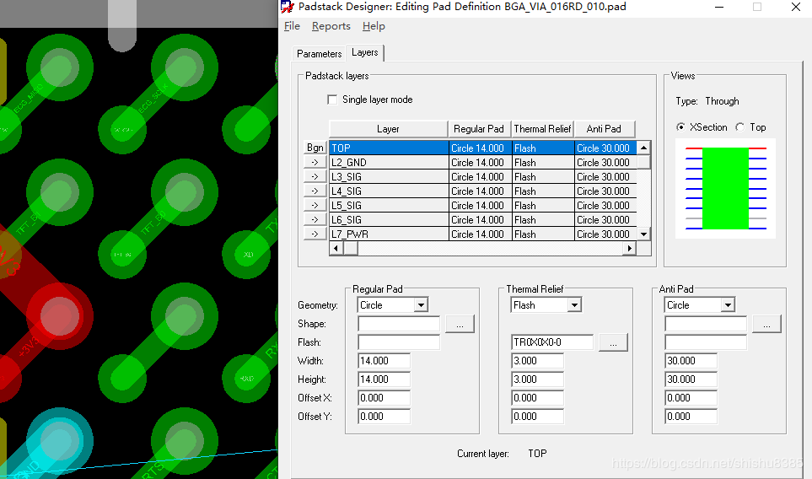Click the Regular Pad Offset X field
The width and height of the screenshot is (812, 479).
click(384, 398)
